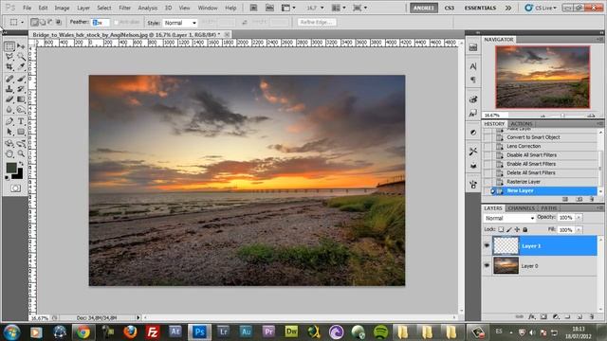Open the Filter menu
Screen dimensions: 607x341
click(x=124, y=8)
